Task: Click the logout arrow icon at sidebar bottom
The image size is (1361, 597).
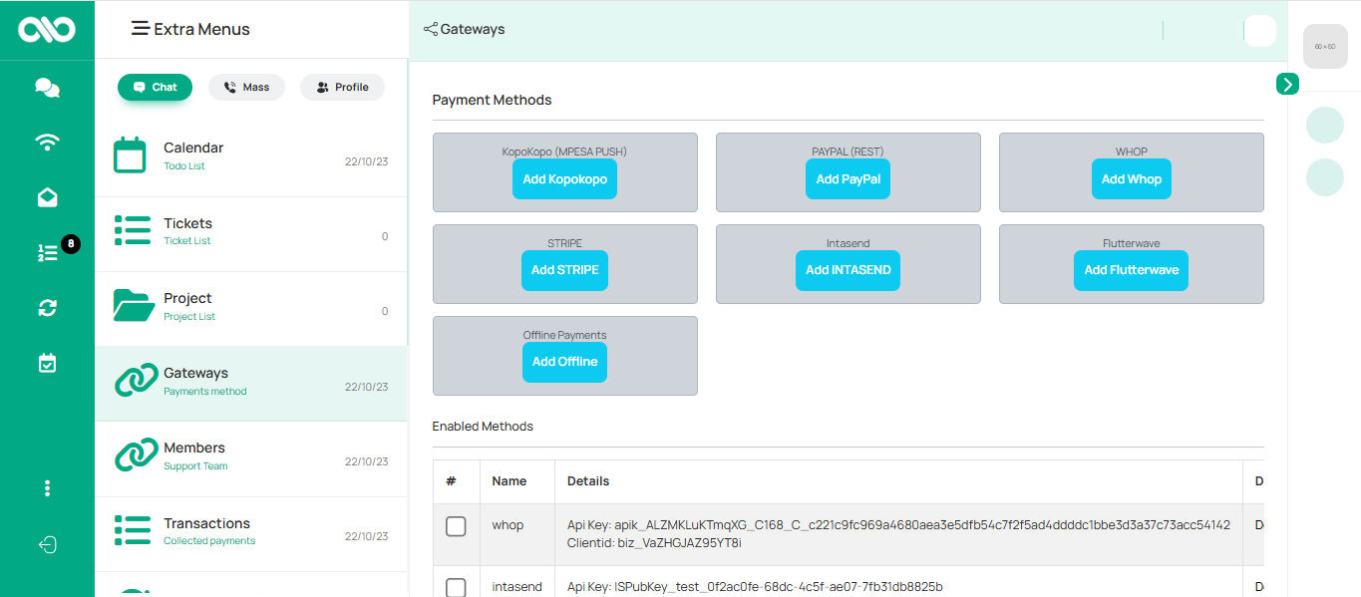Action: pos(46,545)
